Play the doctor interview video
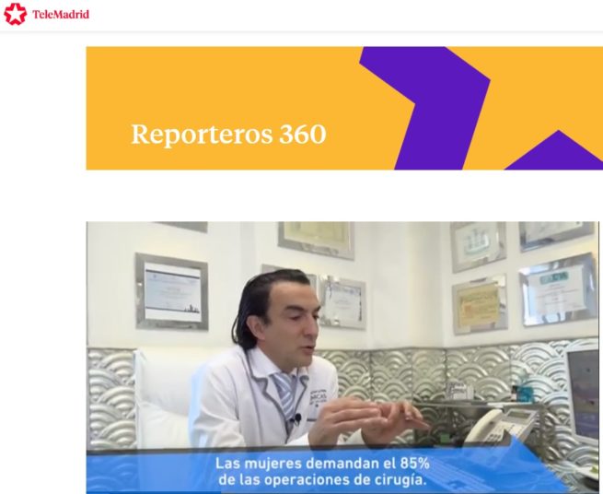The width and height of the screenshot is (603, 494). pyautogui.click(x=342, y=358)
